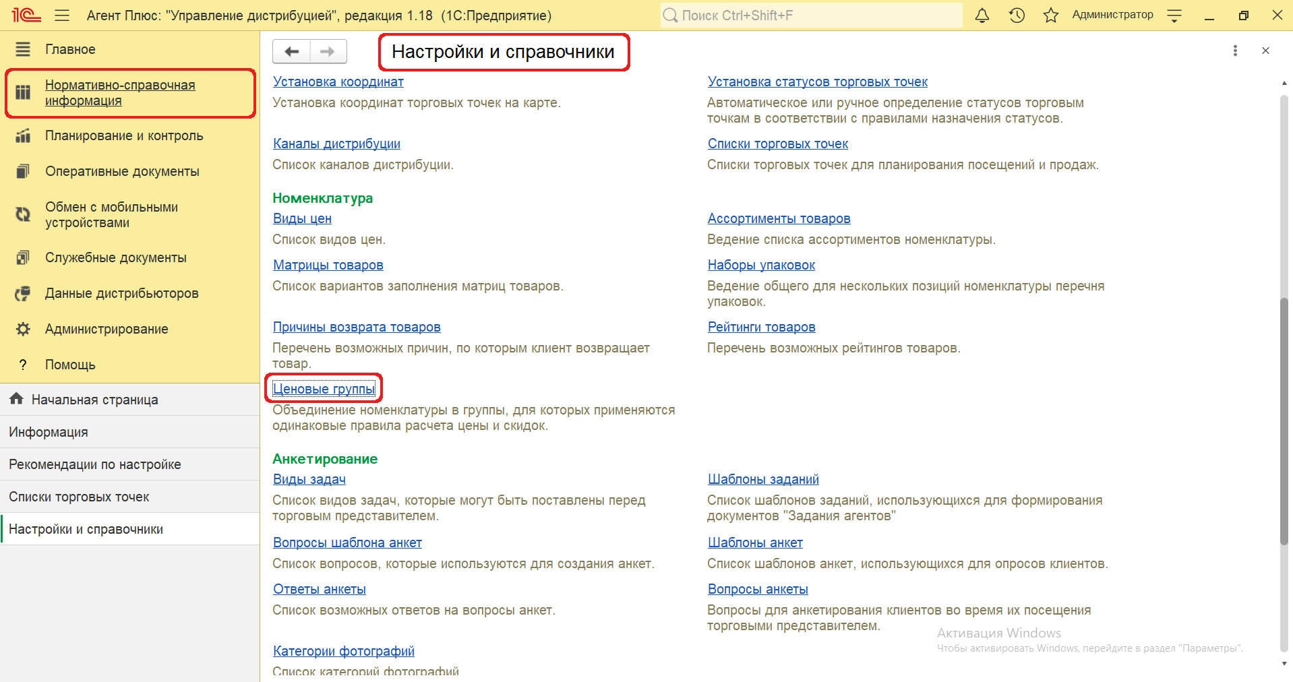Click the vertical scrollbar thumb
Screen dimensions: 1293x682
[1284, 421]
